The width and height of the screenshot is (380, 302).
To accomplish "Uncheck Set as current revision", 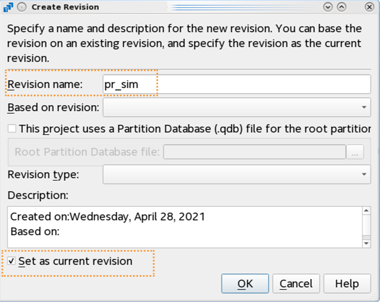I will coord(12,261).
